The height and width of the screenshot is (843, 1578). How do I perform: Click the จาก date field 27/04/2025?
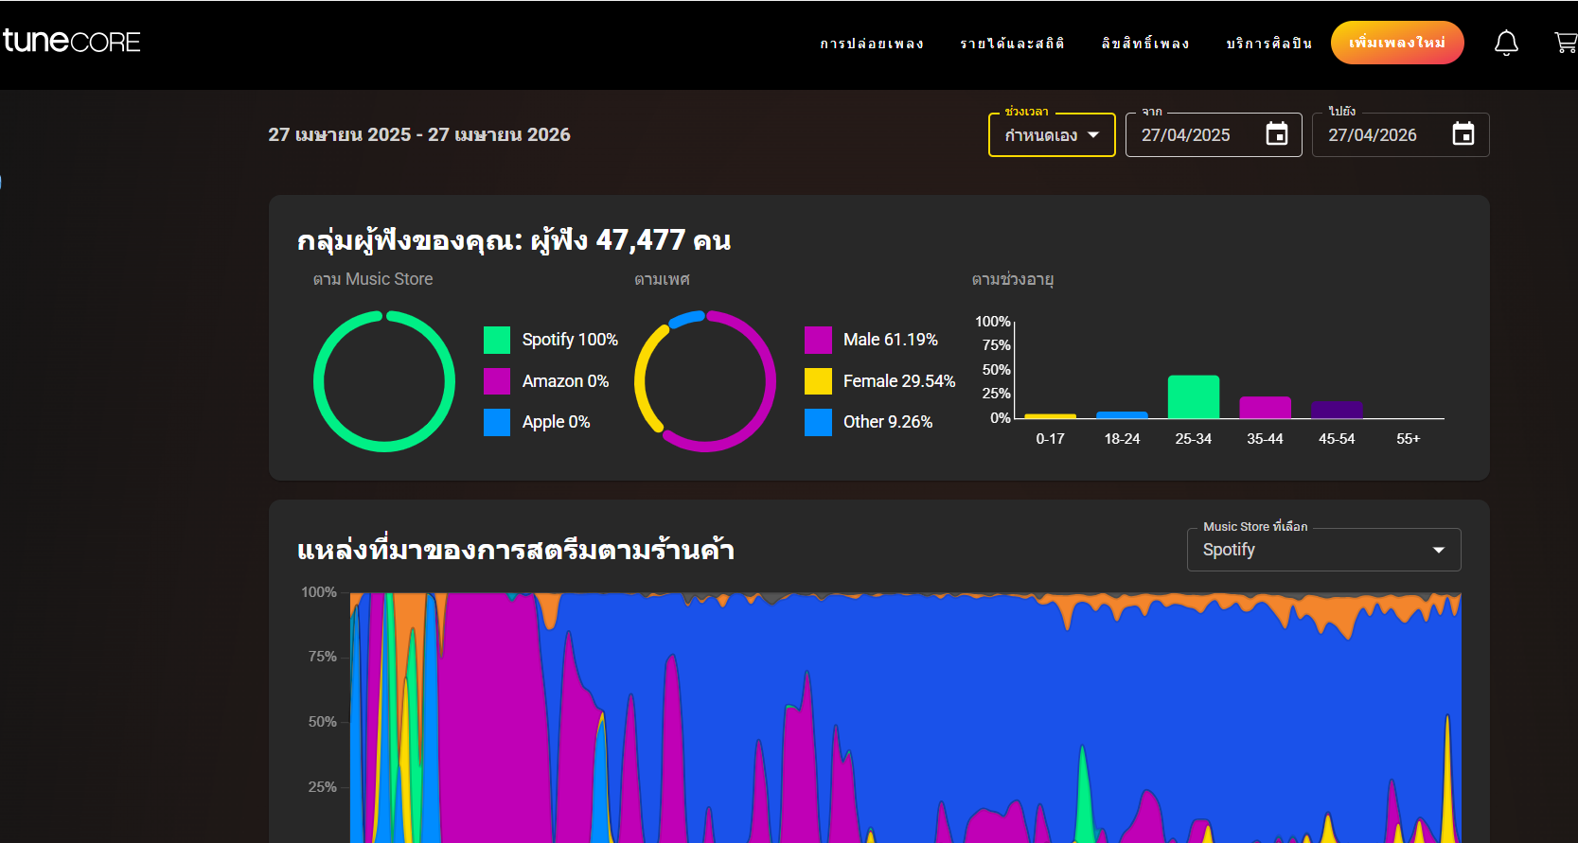pos(1214,134)
